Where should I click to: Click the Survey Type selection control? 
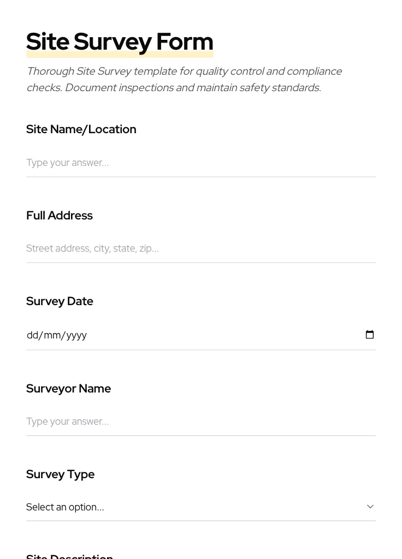pos(200,507)
